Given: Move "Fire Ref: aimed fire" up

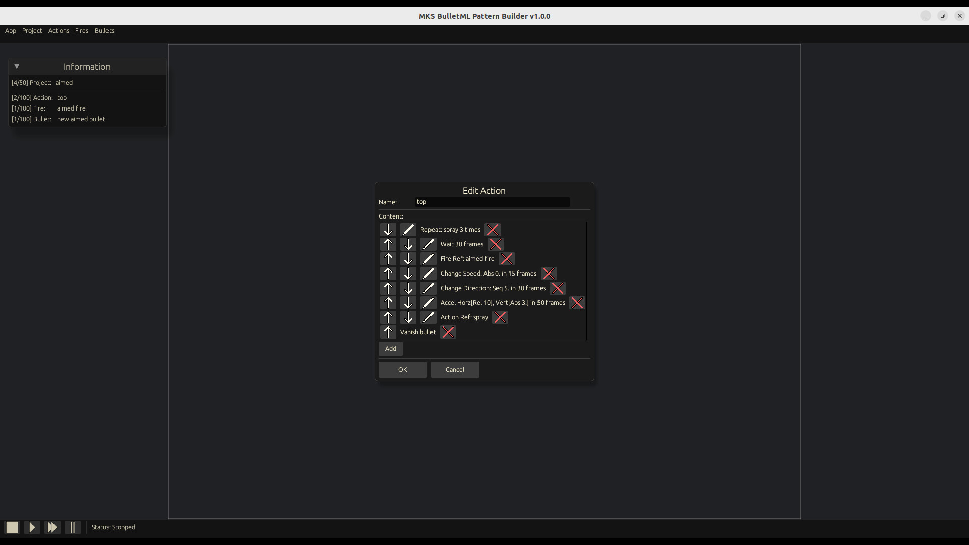Looking at the screenshot, I should (x=387, y=258).
